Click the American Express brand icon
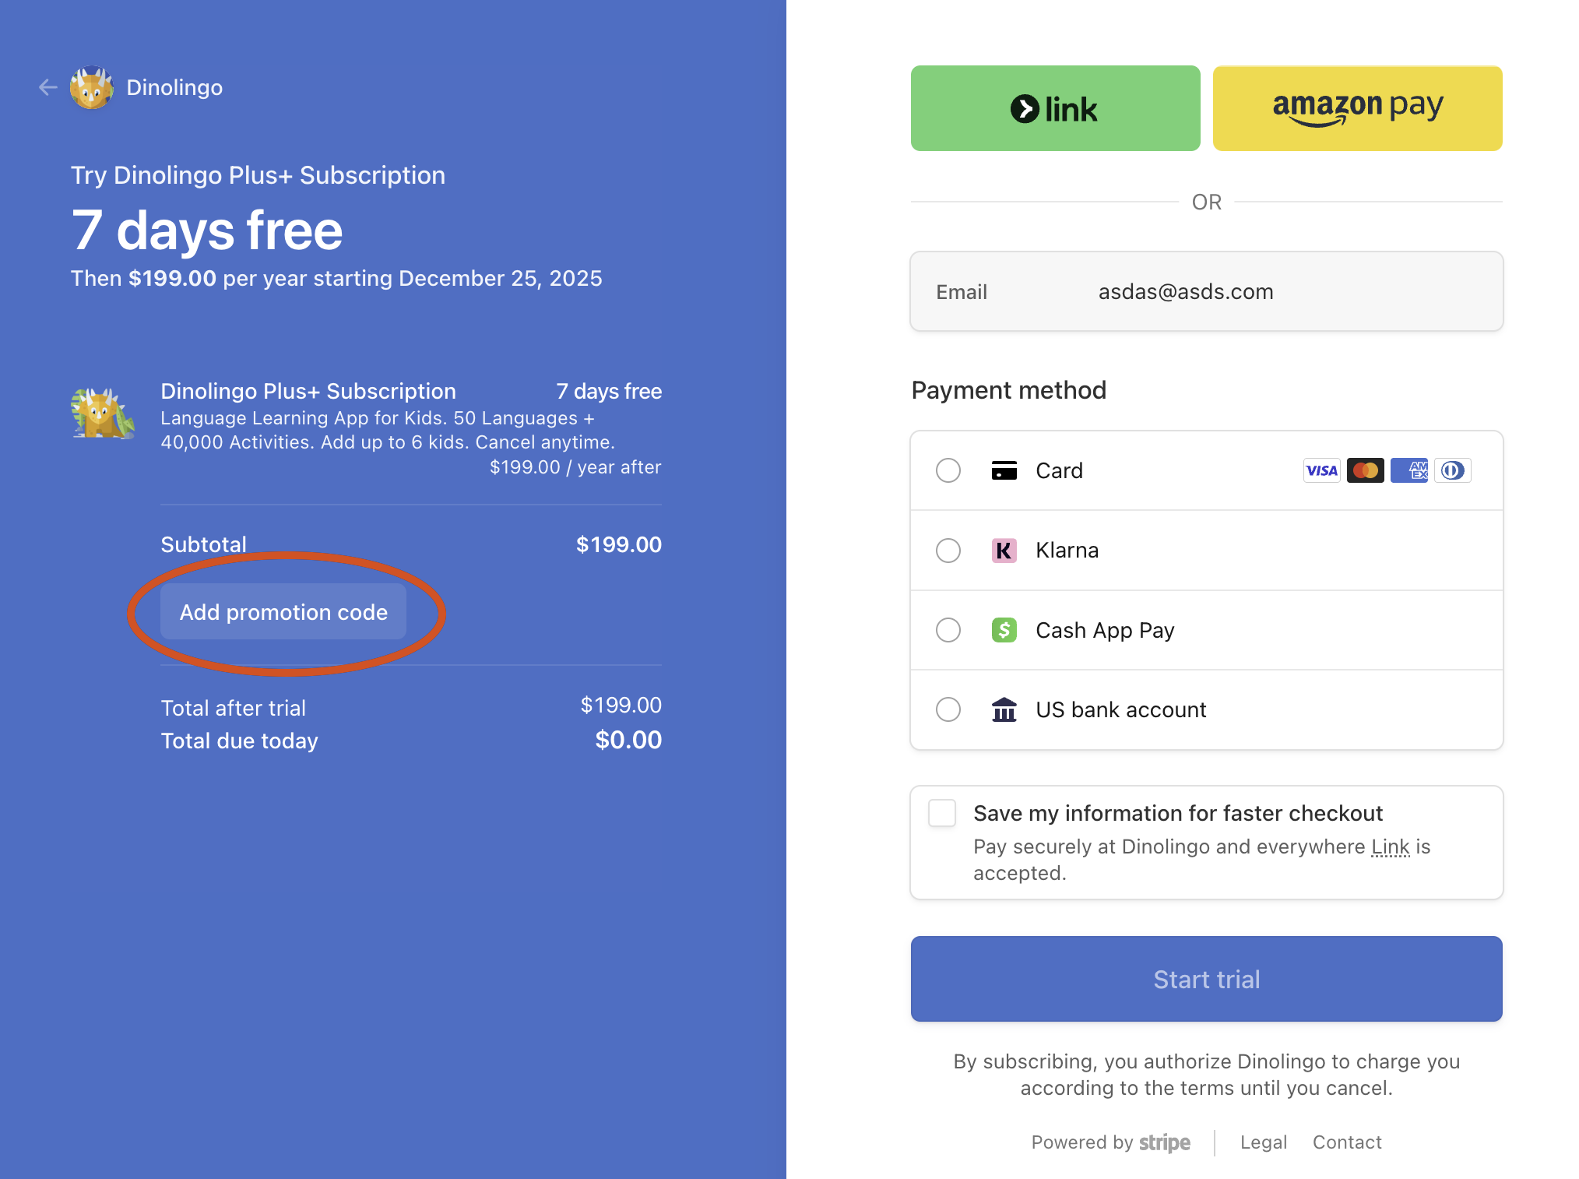 tap(1408, 470)
